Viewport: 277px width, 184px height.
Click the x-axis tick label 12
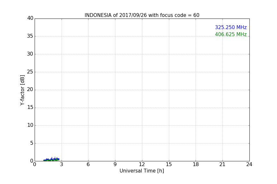(x=142, y=165)
